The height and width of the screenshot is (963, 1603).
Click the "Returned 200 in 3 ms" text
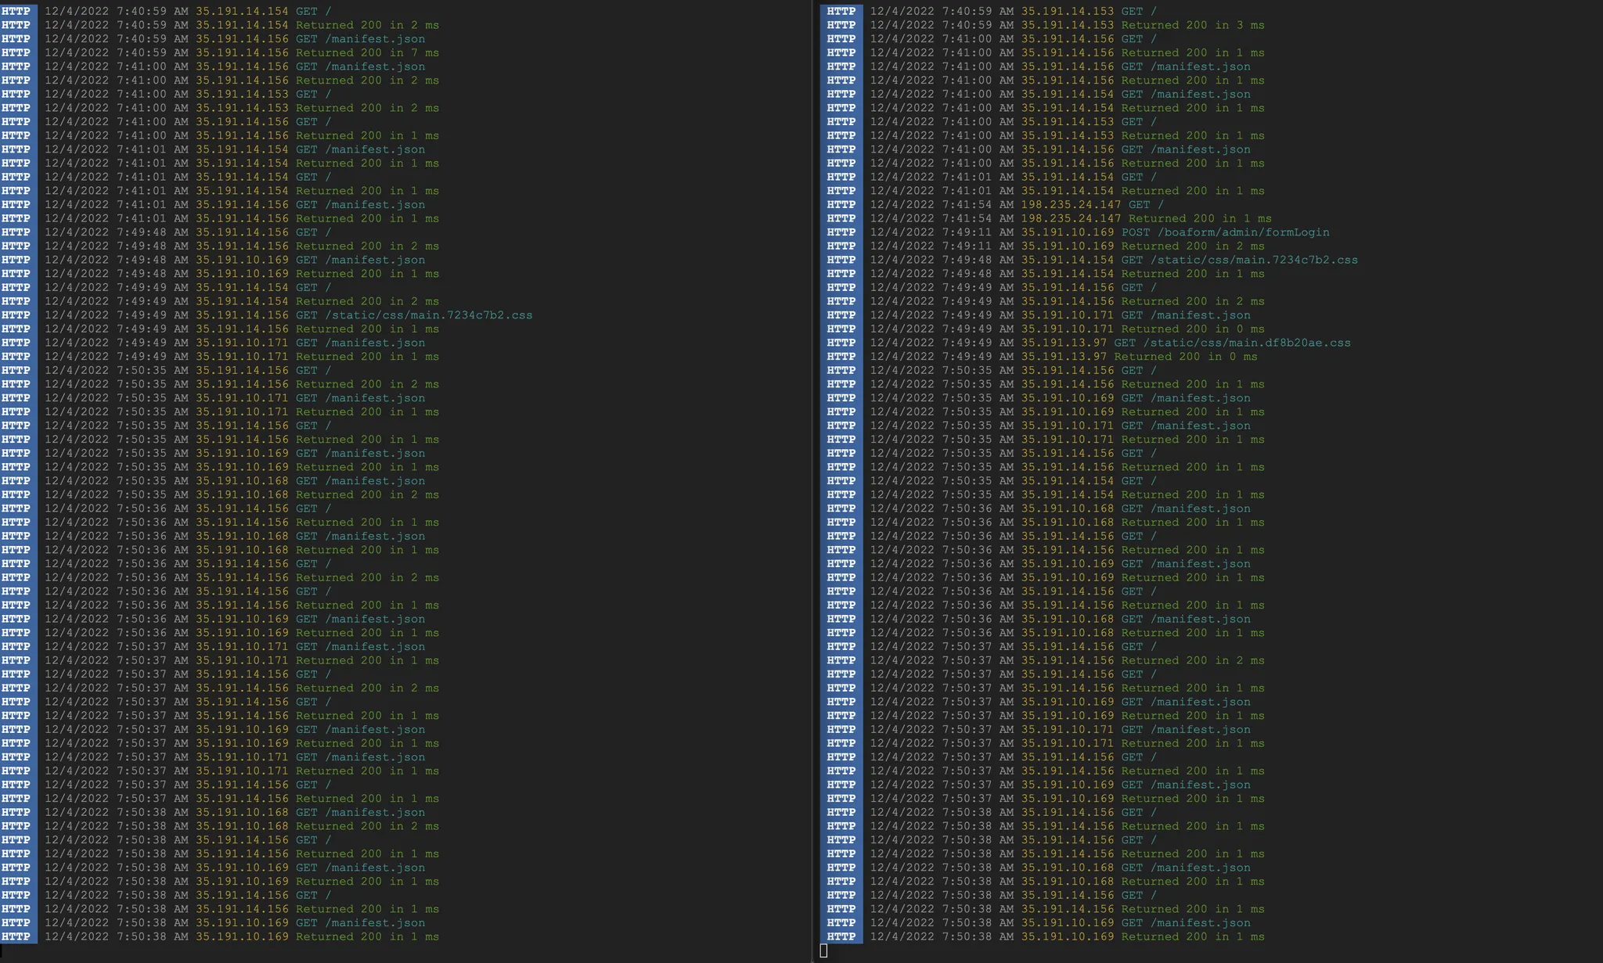tap(1192, 25)
